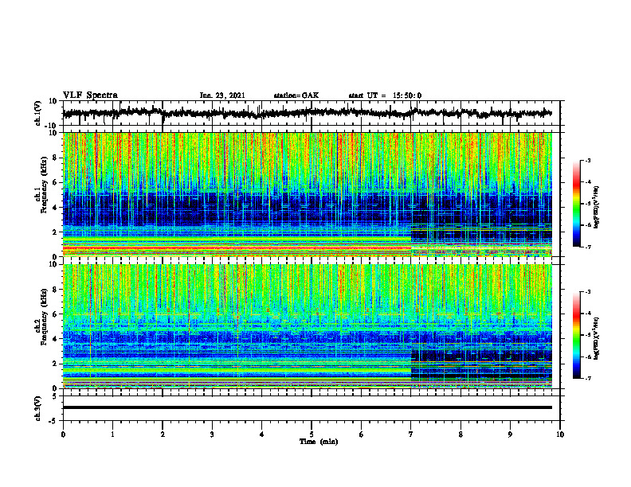Click the ch.1 spectrogram color bar
631x487 pixels.
tap(576, 204)
